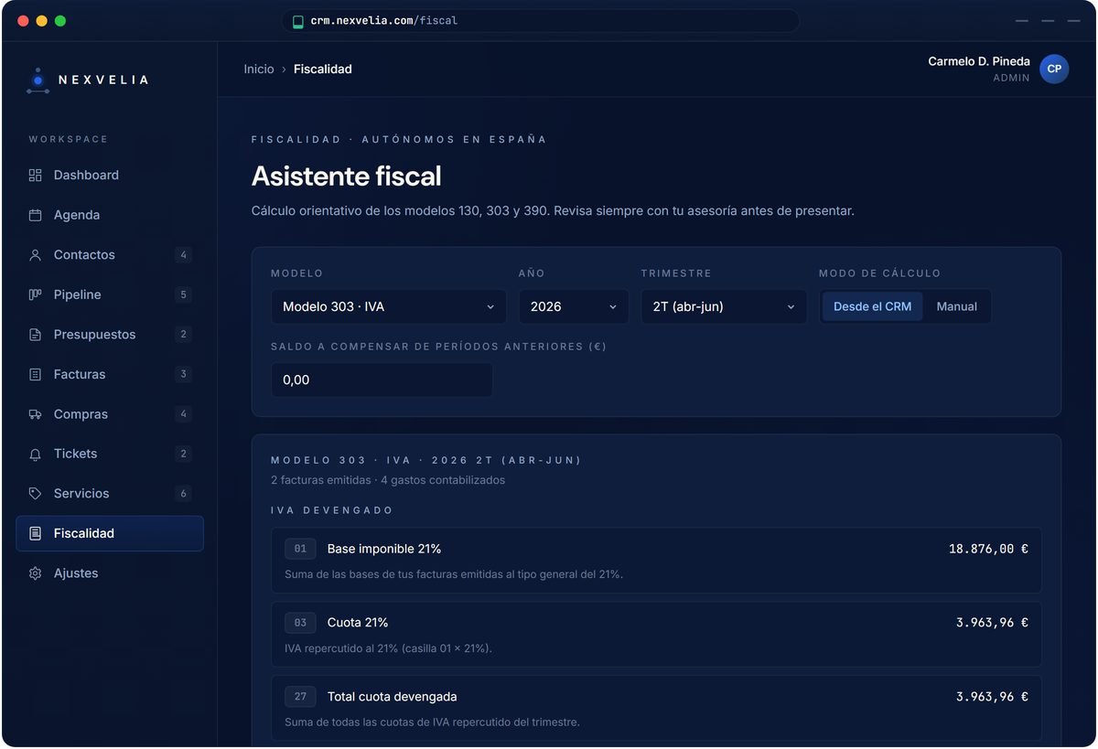Screen dimensions: 1098x749
Task: Navigate to Pipeline
Action: pos(110,294)
